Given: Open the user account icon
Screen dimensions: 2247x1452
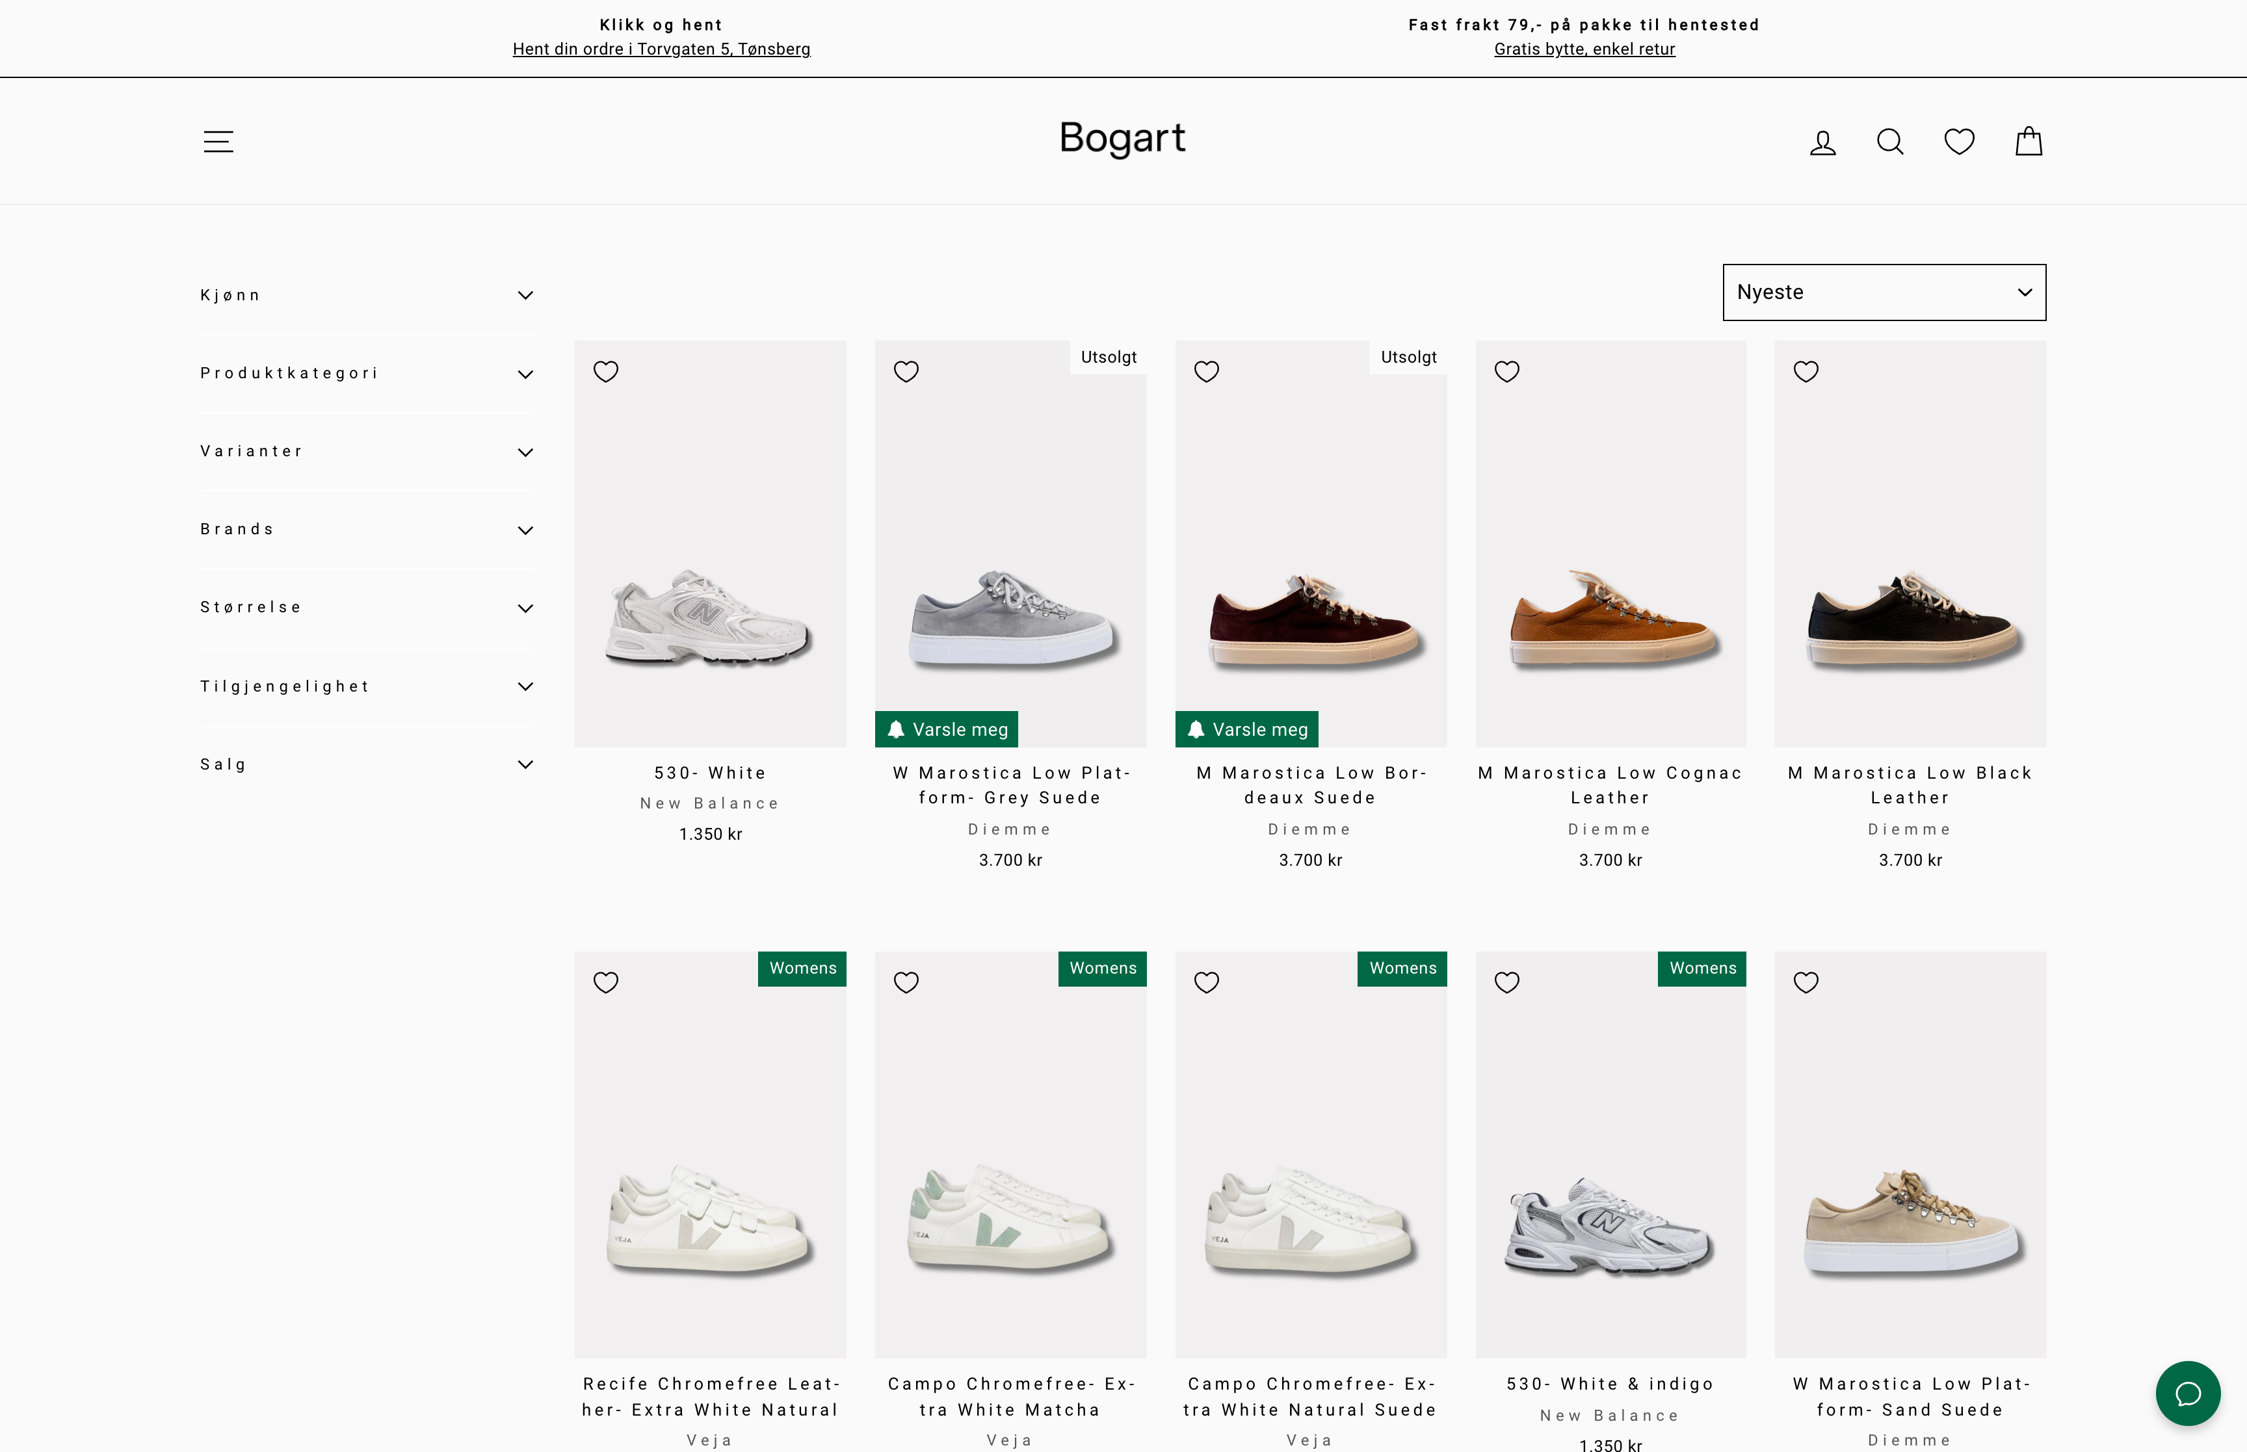Looking at the screenshot, I should pyautogui.click(x=1822, y=142).
